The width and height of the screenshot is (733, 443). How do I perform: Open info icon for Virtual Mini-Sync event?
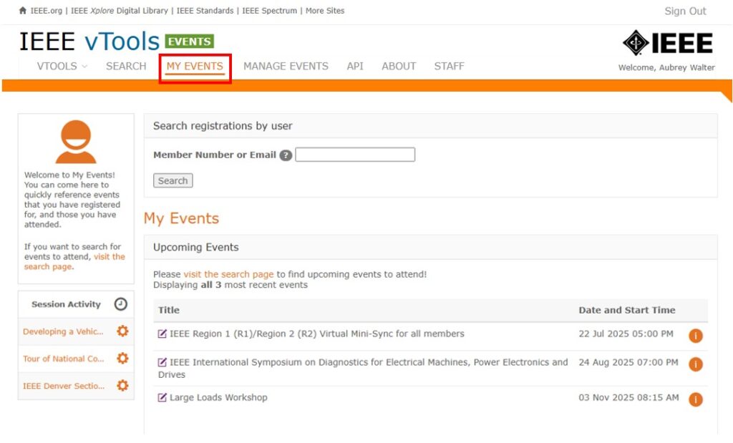(x=695, y=336)
